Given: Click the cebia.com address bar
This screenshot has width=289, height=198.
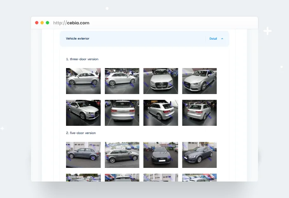Looking at the screenshot, I should click(x=71, y=23).
